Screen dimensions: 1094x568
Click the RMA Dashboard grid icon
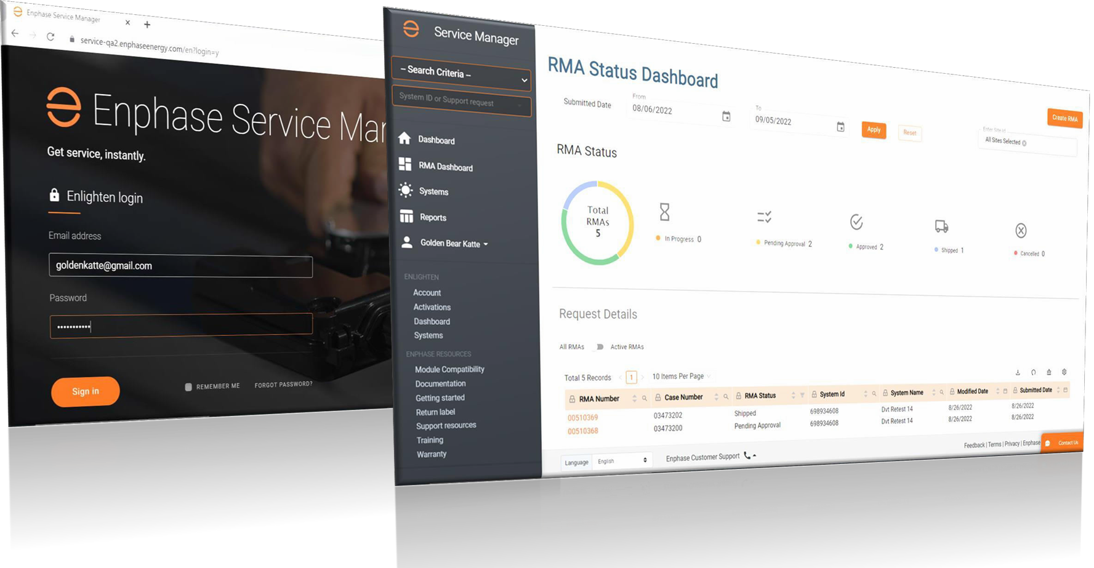[405, 164]
